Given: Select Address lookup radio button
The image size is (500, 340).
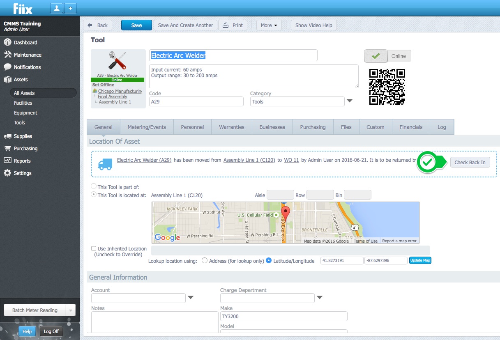Looking at the screenshot, I should [x=205, y=260].
